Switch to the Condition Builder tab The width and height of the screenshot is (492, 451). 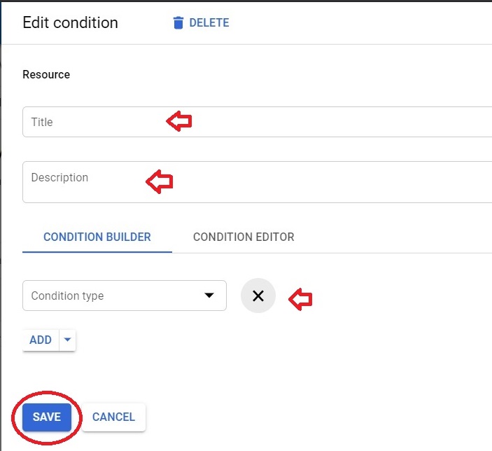tap(97, 237)
